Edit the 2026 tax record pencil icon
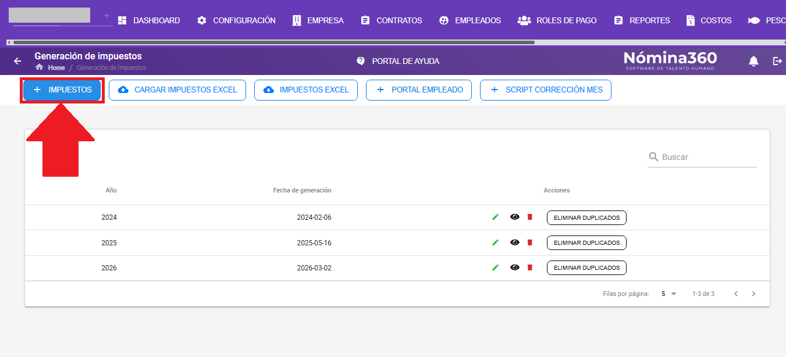Screen dimensions: 786x357 pos(496,267)
